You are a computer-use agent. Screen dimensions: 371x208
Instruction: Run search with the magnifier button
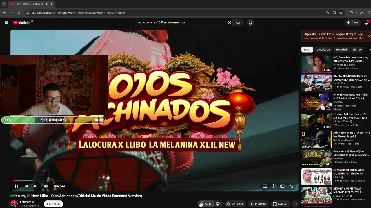[x=238, y=23]
